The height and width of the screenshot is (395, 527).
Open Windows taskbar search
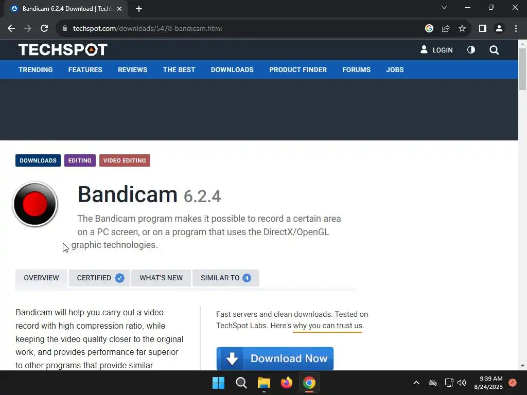(241, 383)
